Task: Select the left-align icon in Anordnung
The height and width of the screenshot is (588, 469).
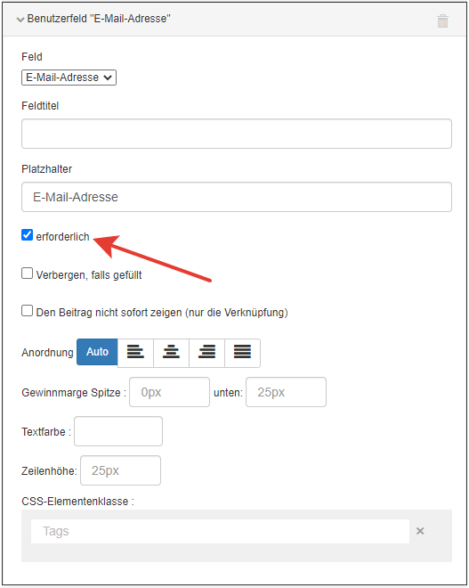Action: [135, 353]
